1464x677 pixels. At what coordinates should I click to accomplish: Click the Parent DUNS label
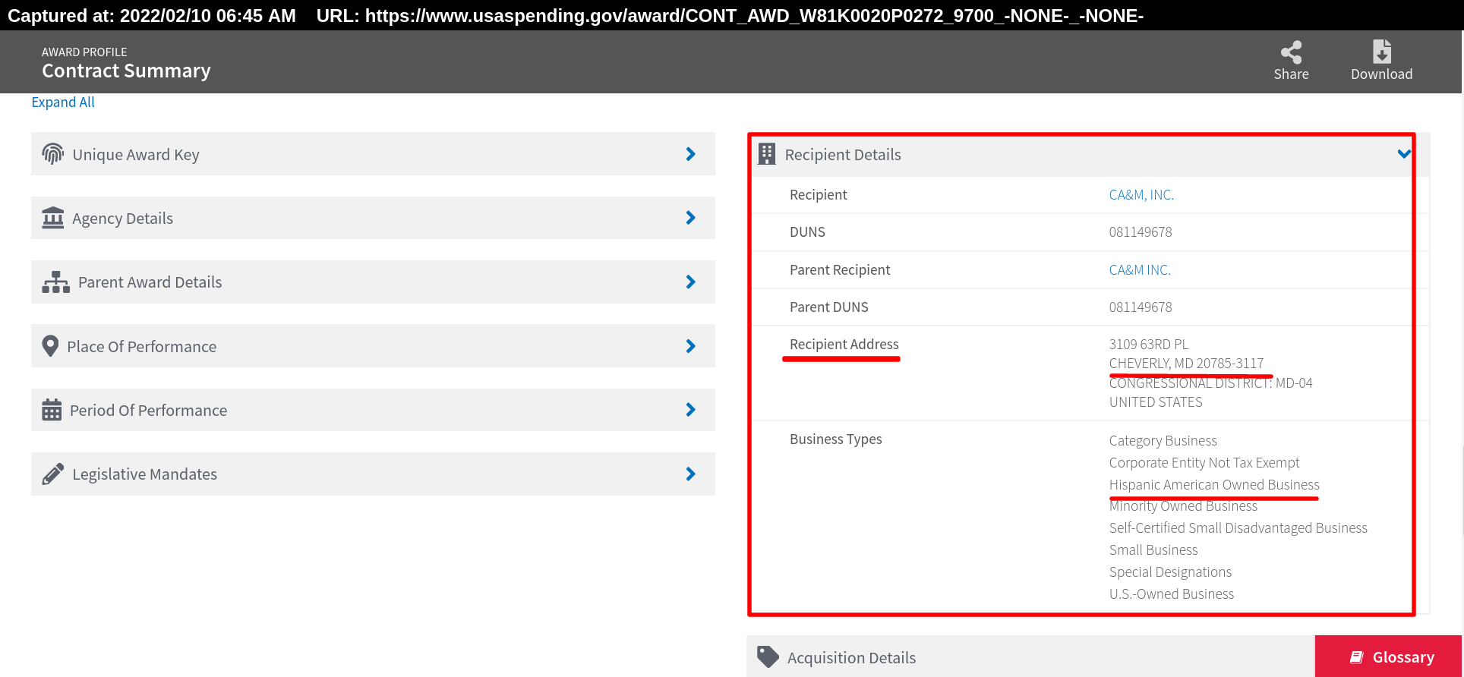pyautogui.click(x=829, y=307)
